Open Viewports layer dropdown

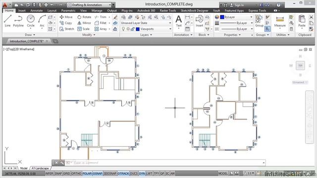tap(146, 29)
